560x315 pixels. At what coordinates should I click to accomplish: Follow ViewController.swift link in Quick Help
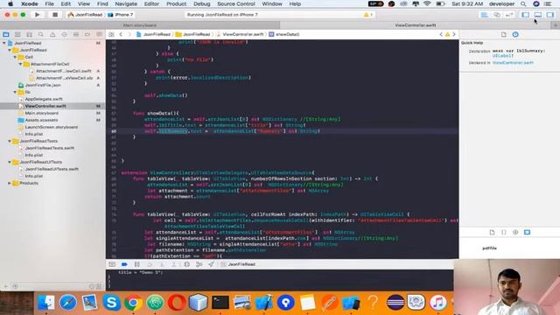513,63
